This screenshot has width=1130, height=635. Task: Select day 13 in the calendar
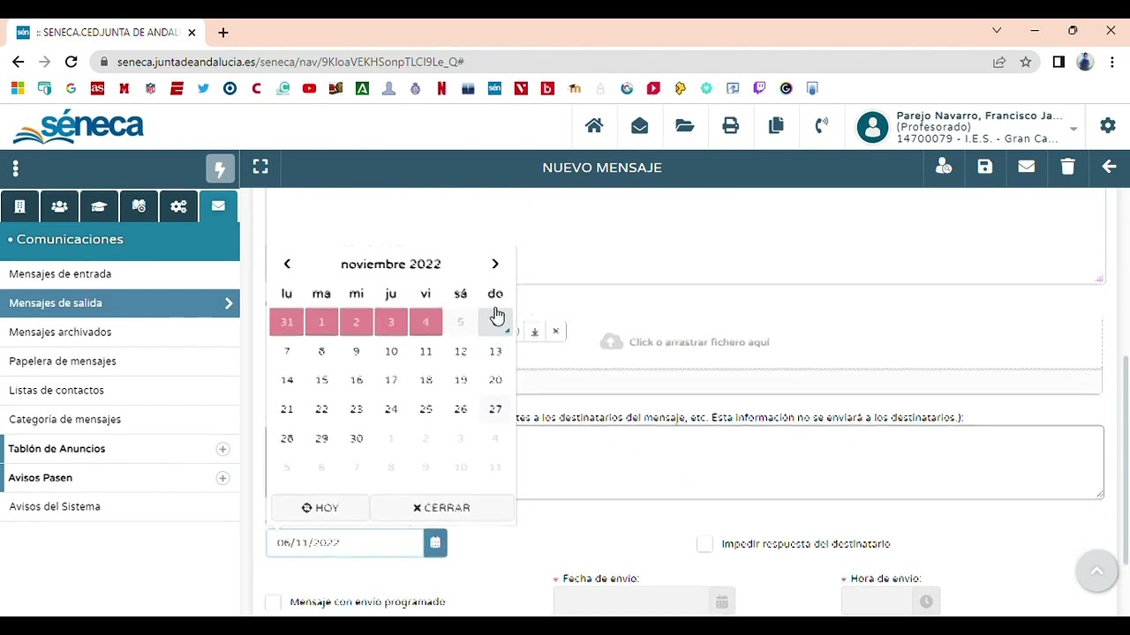[x=495, y=351]
